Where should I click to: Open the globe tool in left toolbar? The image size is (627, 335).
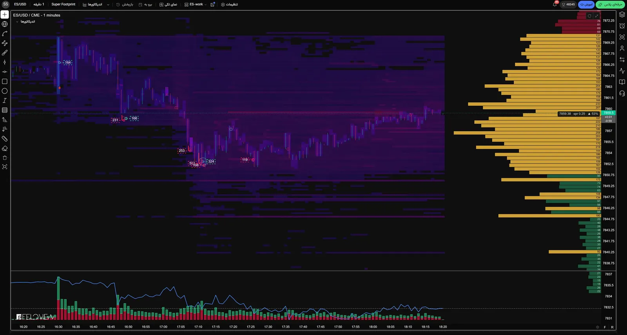pyautogui.click(x=5, y=24)
